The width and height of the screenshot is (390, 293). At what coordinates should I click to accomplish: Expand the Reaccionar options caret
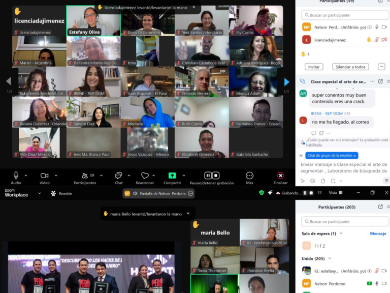[x=154, y=175]
